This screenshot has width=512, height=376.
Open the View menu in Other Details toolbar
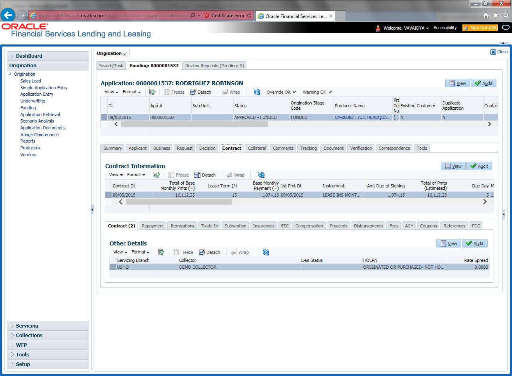pos(120,252)
